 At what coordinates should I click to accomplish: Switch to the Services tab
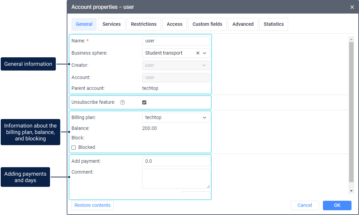coord(112,24)
